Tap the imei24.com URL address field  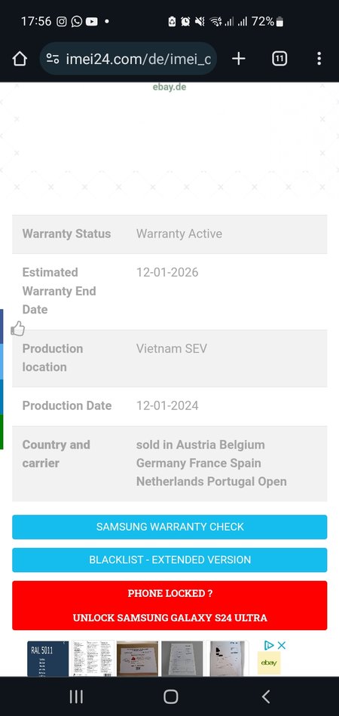128,59
